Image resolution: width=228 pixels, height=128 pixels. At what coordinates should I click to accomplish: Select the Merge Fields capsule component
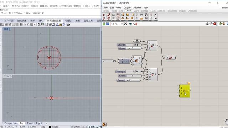[171, 58]
